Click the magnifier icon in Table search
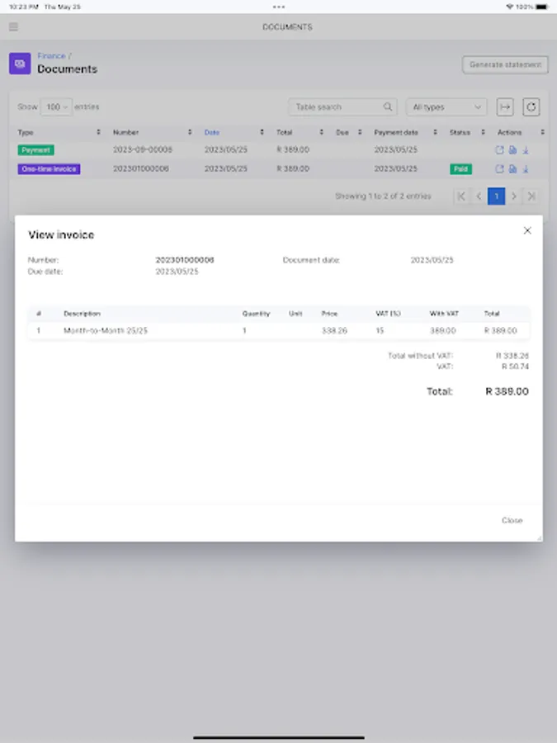The height and width of the screenshot is (743, 557). click(388, 106)
